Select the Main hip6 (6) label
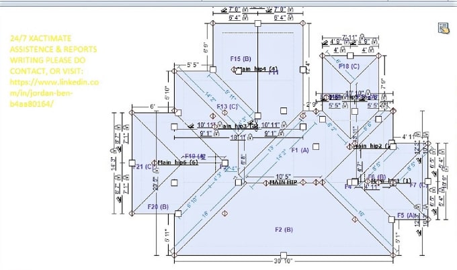The image size is (457, 270). pos(177,163)
